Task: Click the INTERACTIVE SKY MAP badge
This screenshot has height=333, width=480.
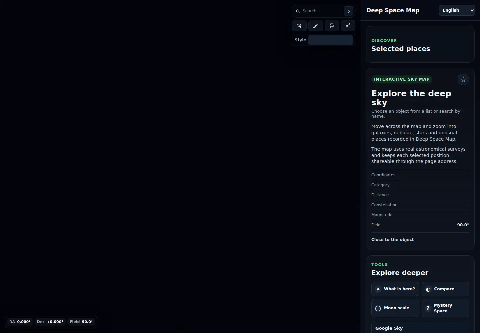Action: click(x=402, y=79)
